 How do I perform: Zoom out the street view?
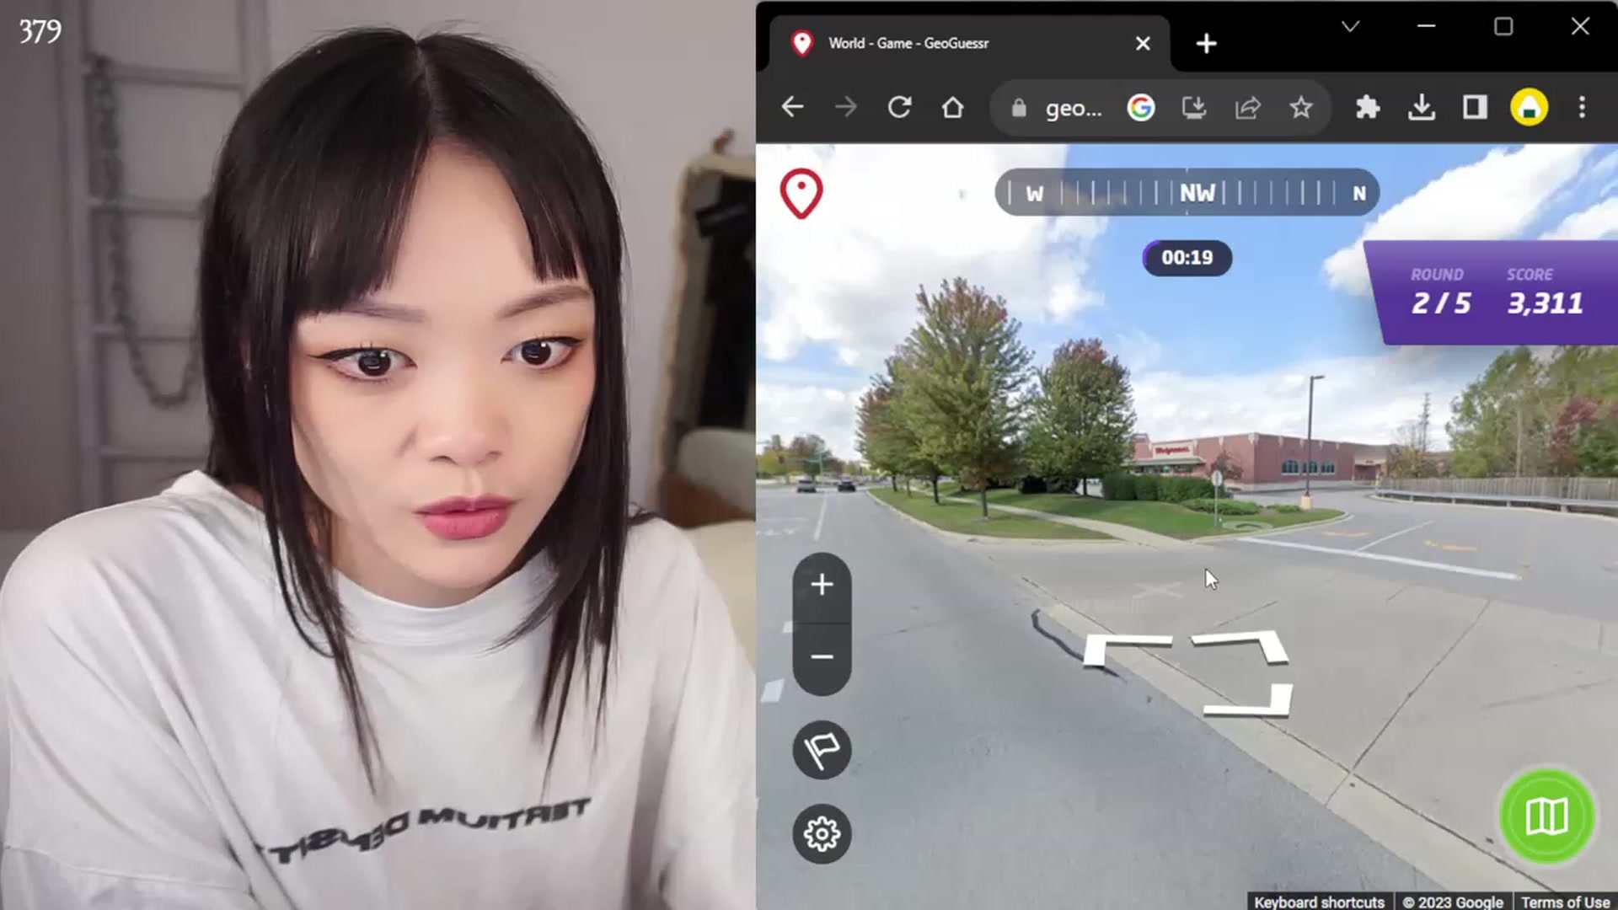point(822,657)
